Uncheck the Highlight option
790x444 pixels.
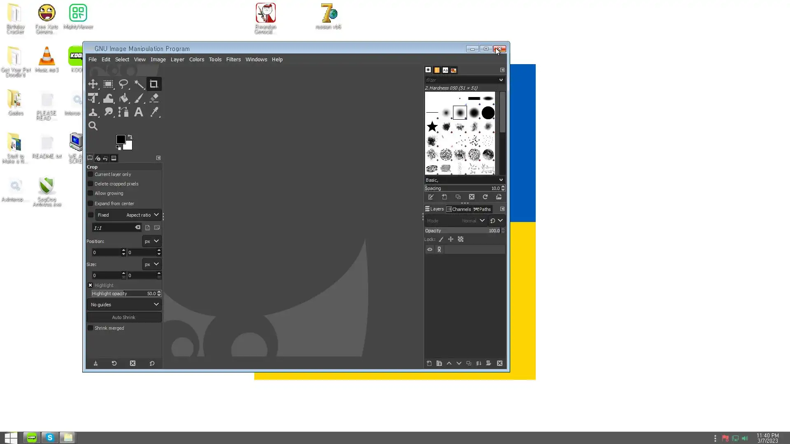point(91,285)
